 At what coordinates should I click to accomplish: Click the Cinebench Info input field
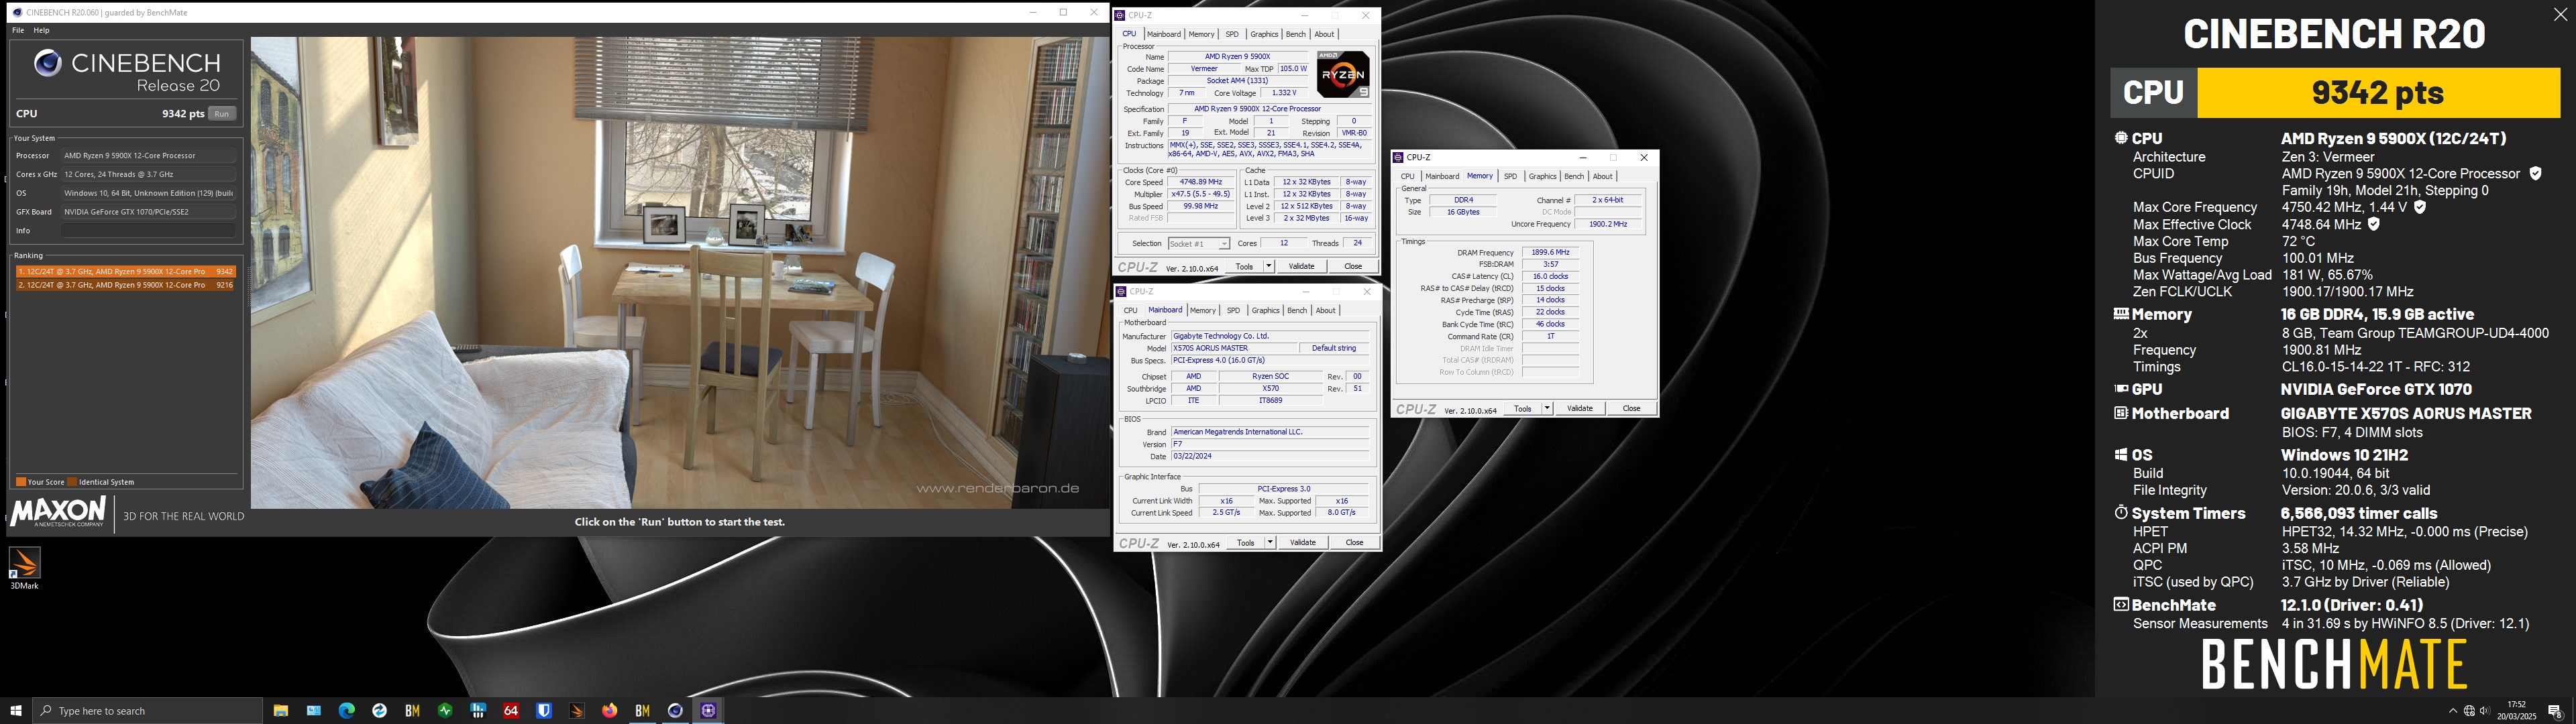(148, 231)
